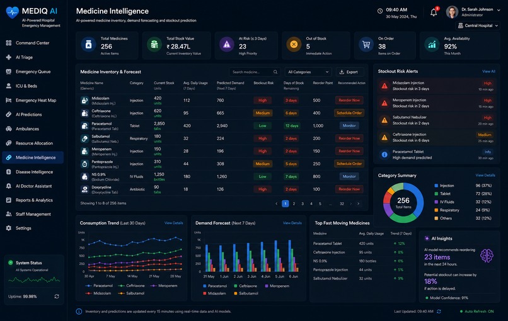Click Reorder Now for Doxycycline
Screen dimensions: 508x321
click(349, 189)
